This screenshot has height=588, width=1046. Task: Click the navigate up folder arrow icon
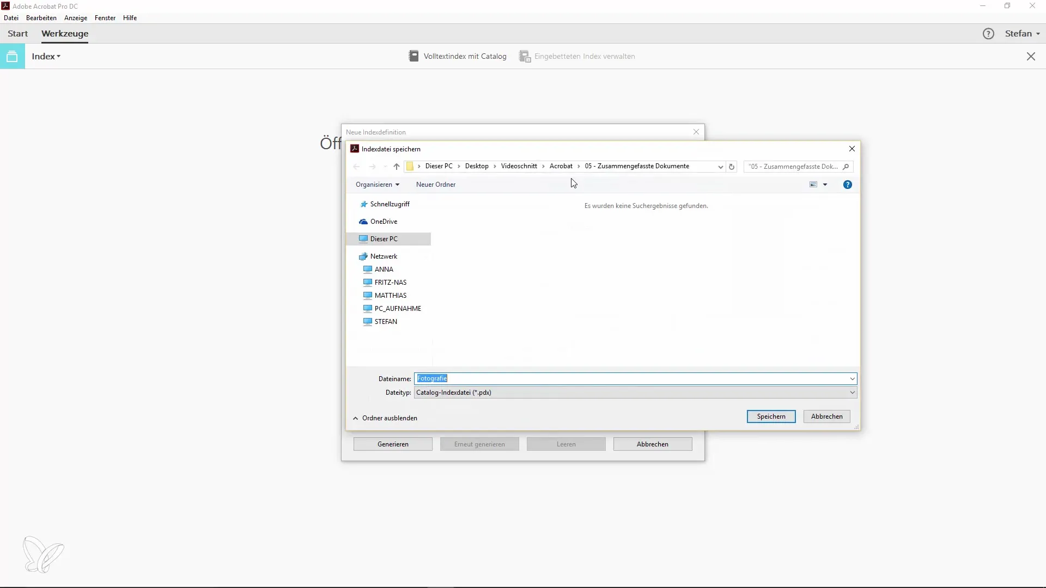click(396, 166)
